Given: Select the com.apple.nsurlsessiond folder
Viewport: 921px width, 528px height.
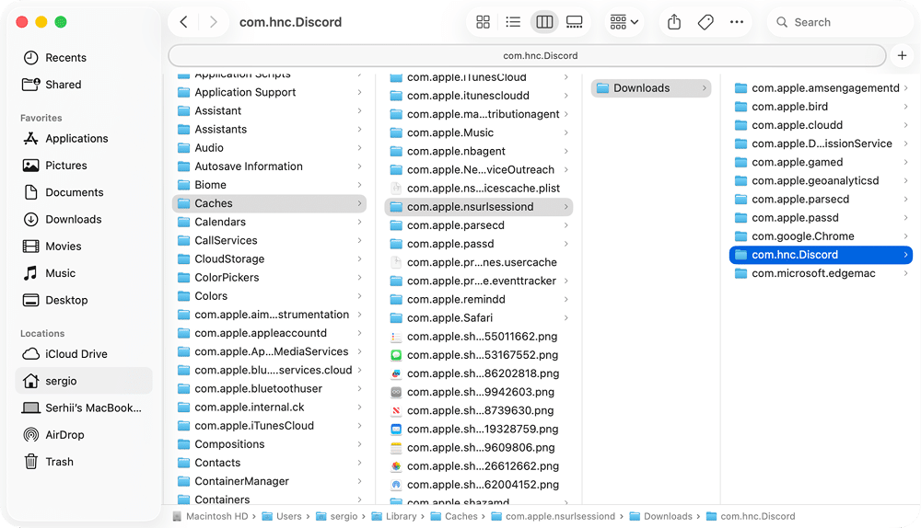Looking at the screenshot, I should 479,206.
